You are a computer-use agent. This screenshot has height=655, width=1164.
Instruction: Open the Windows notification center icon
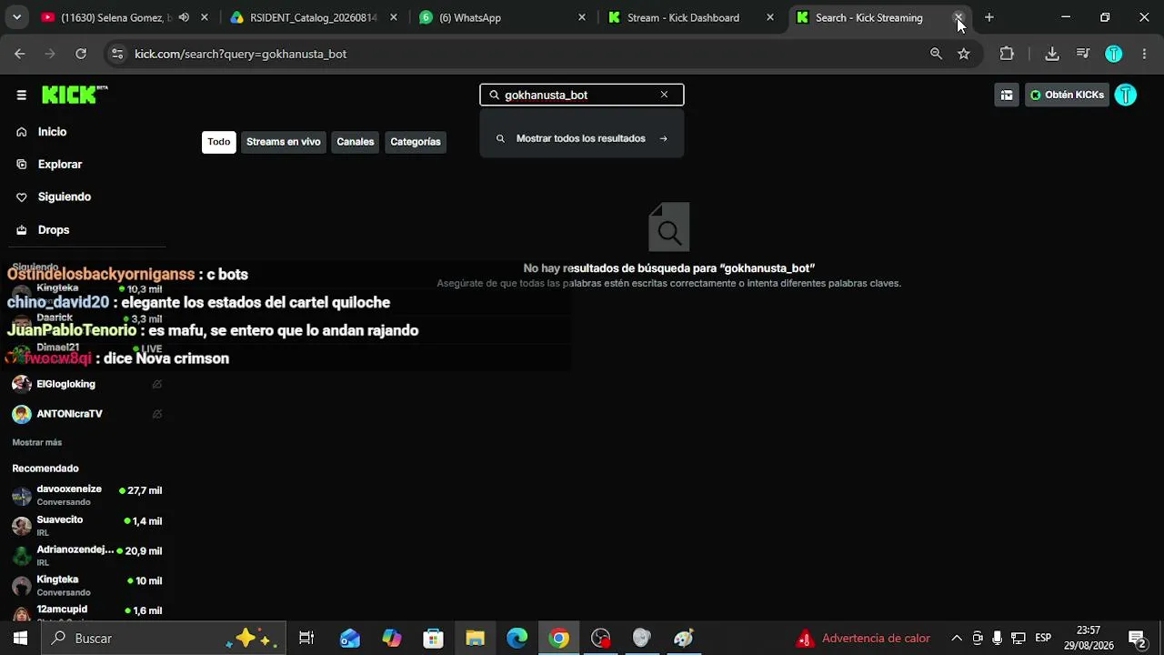coord(1137,639)
